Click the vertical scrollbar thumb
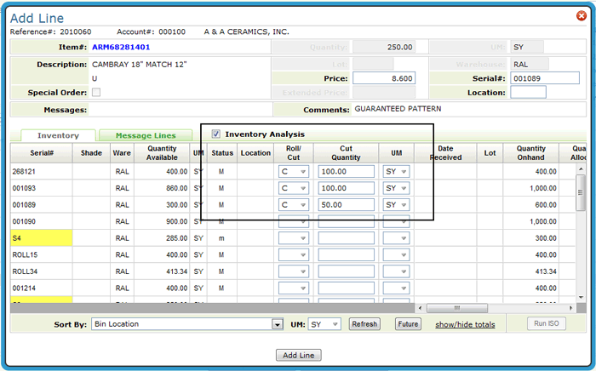Screen dimensions: 596x371 pyautogui.click(x=581, y=192)
